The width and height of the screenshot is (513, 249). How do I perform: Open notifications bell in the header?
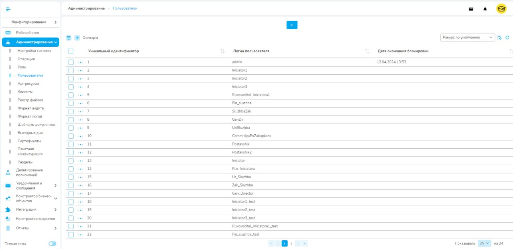485,9
